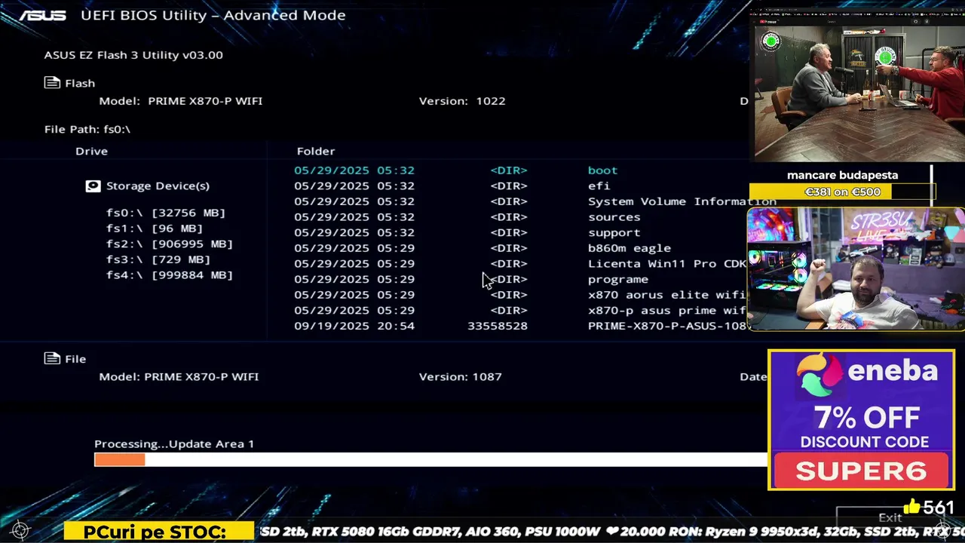Click the streamer webcam video thumbnail
Image resolution: width=965 pixels, height=543 pixels.
pos(856,269)
